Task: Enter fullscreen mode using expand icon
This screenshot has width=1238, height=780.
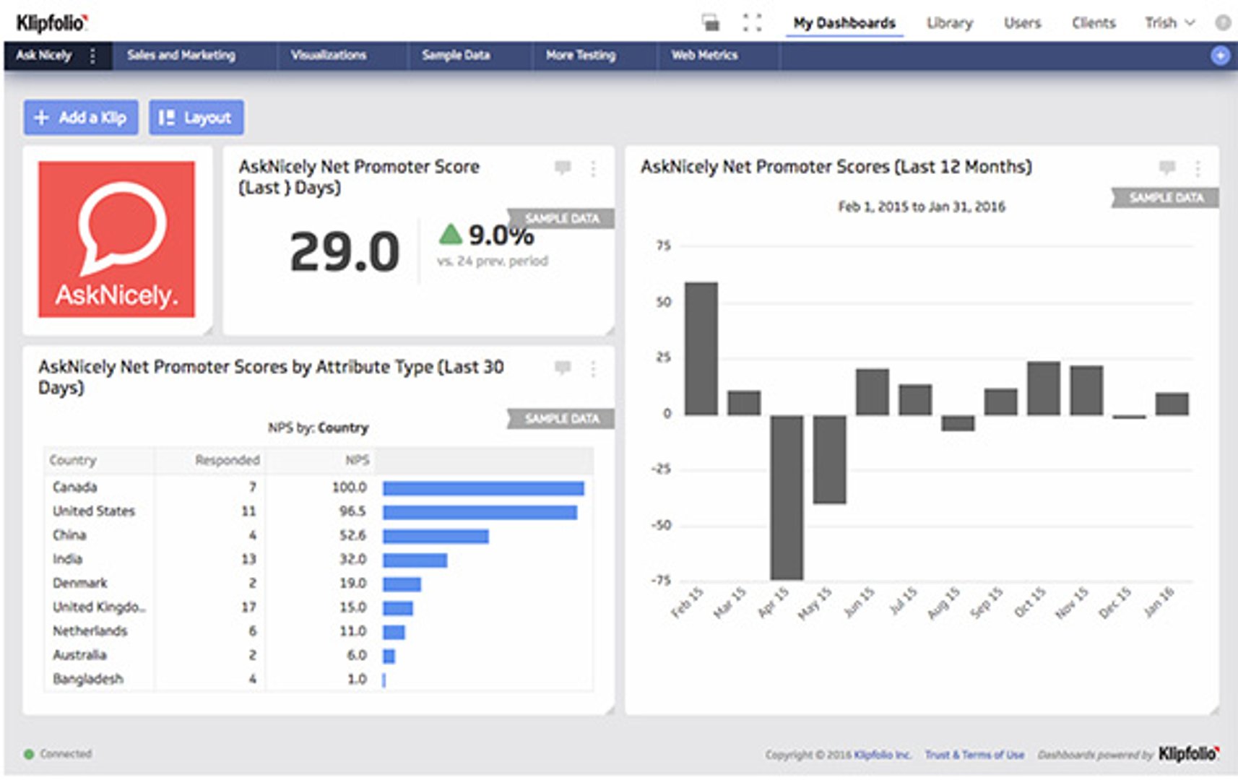Action: coord(752,22)
